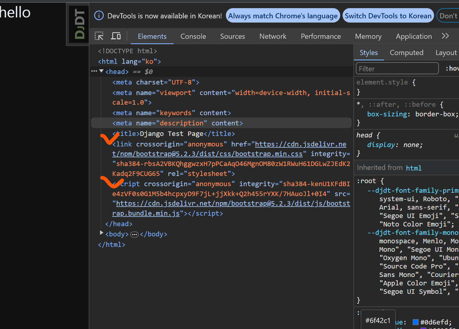Expand the body element triangle
This screenshot has height=329, width=459.
(101, 233)
